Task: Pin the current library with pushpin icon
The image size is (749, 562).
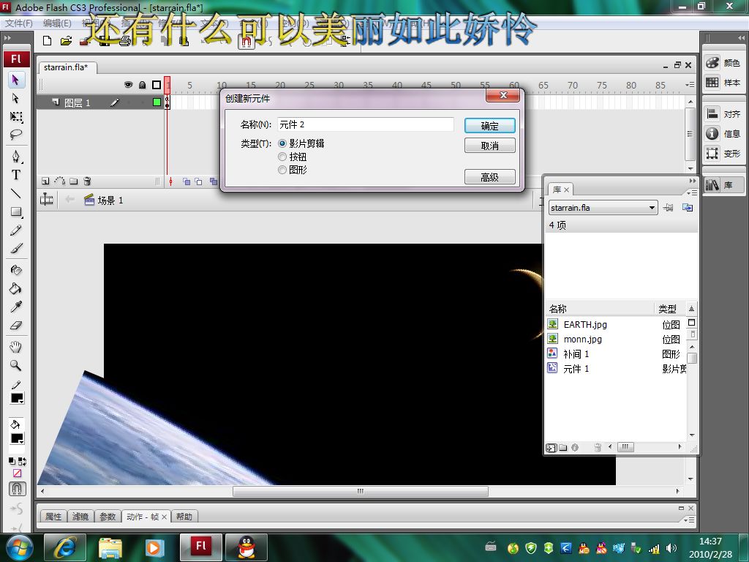Action: click(x=669, y=207)
